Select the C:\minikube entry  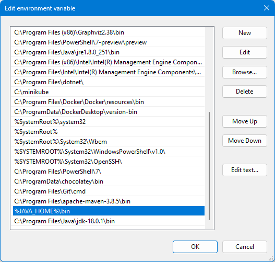[x=107, y=92]
